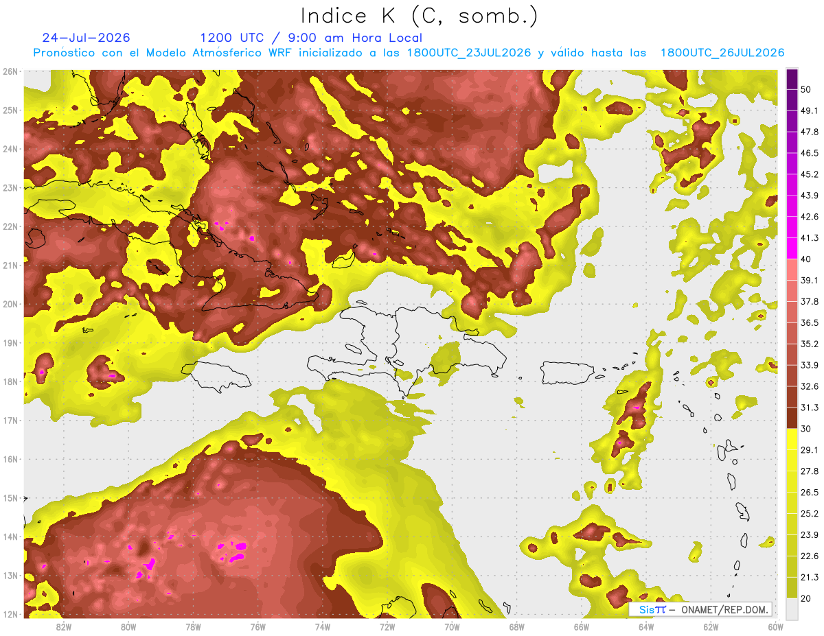Click the legend value "31.3"
This screenshot has width=824, height=636.
810,408
